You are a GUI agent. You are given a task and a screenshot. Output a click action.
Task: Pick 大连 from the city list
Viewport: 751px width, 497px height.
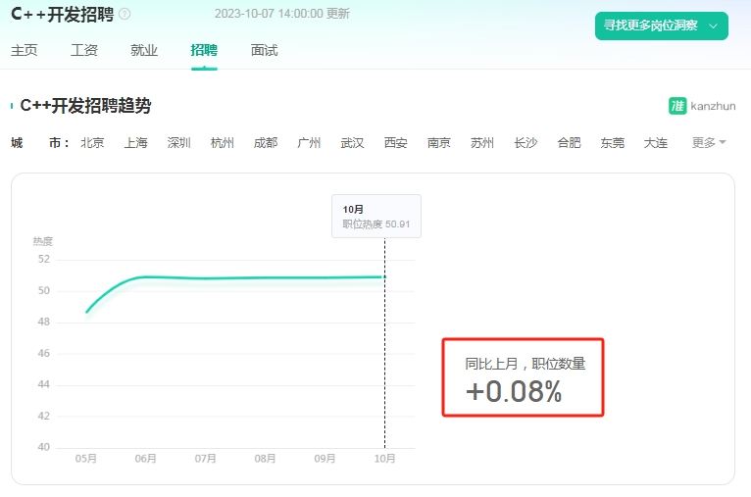pos(656,143)
